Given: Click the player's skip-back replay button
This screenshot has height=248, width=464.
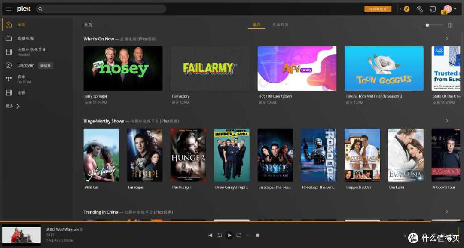Looking at the screenshot, I should click(220, 235).
